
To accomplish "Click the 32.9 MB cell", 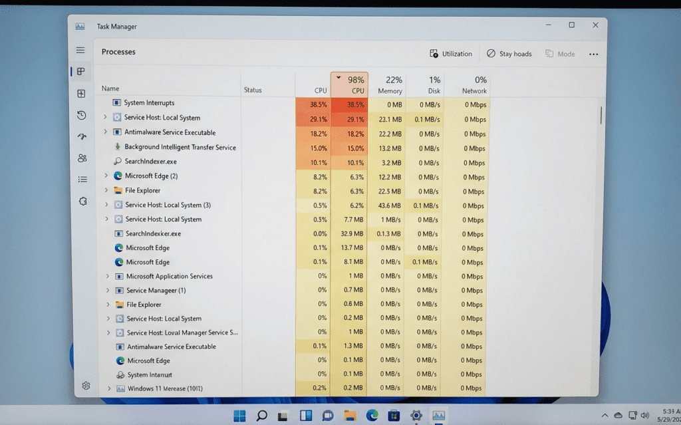I will pos(349,234).
